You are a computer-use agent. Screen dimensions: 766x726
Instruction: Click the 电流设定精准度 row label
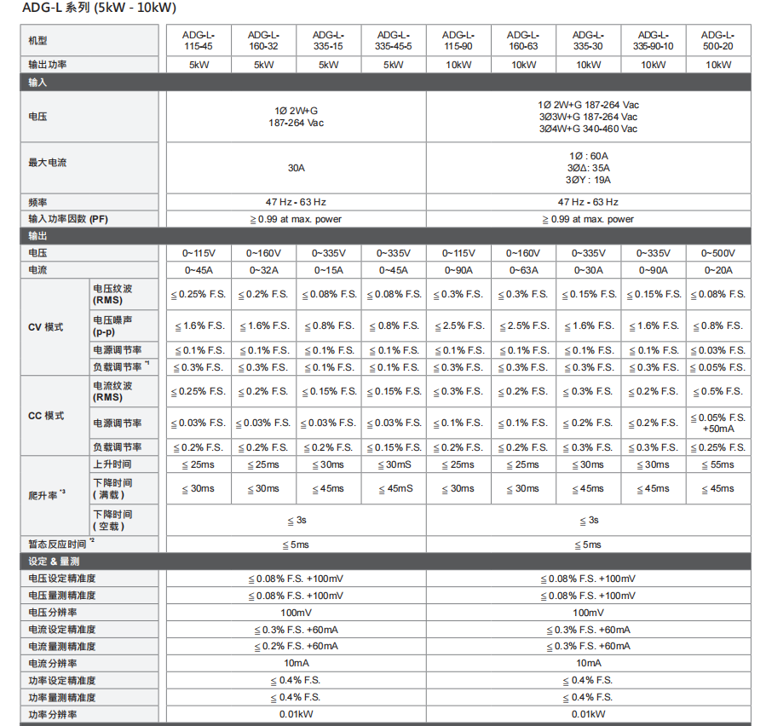click(62, 629)
